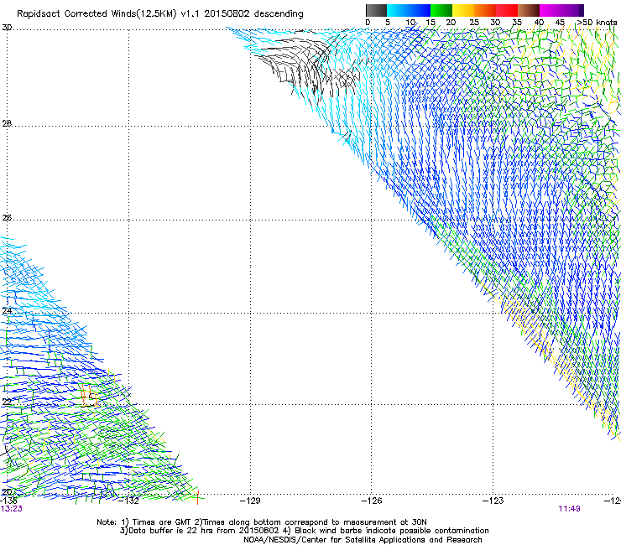This screenshot has width=621, height=545.
Task: Click the red 30-35 knots legend segment
Action: pos(507,10)
